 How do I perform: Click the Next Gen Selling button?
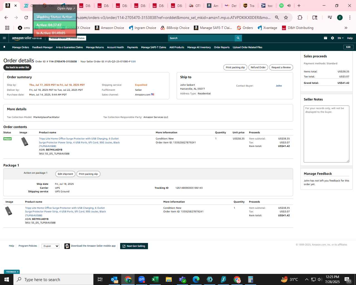click(134, 246)
